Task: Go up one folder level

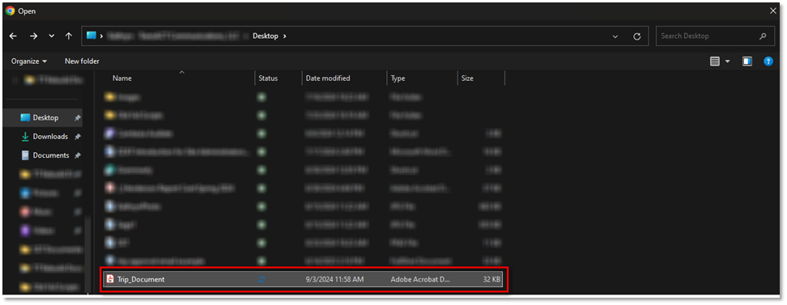Action: point(69,36)
